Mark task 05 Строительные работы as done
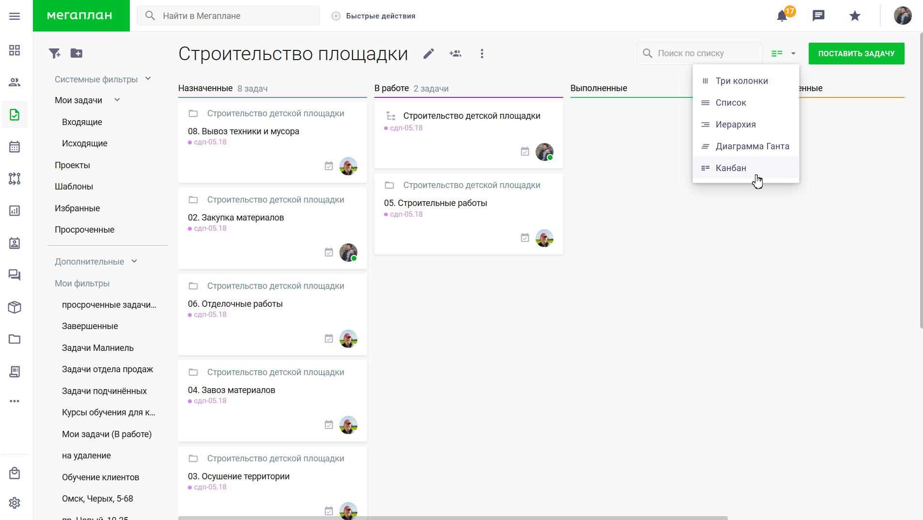The image size is (923, 520). [x=525, y=238]
